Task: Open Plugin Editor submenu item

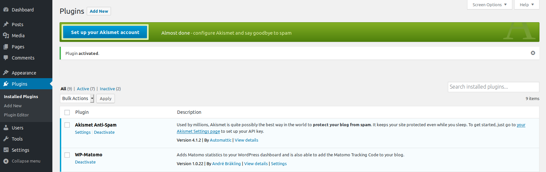Action: (x=16, y=115)
